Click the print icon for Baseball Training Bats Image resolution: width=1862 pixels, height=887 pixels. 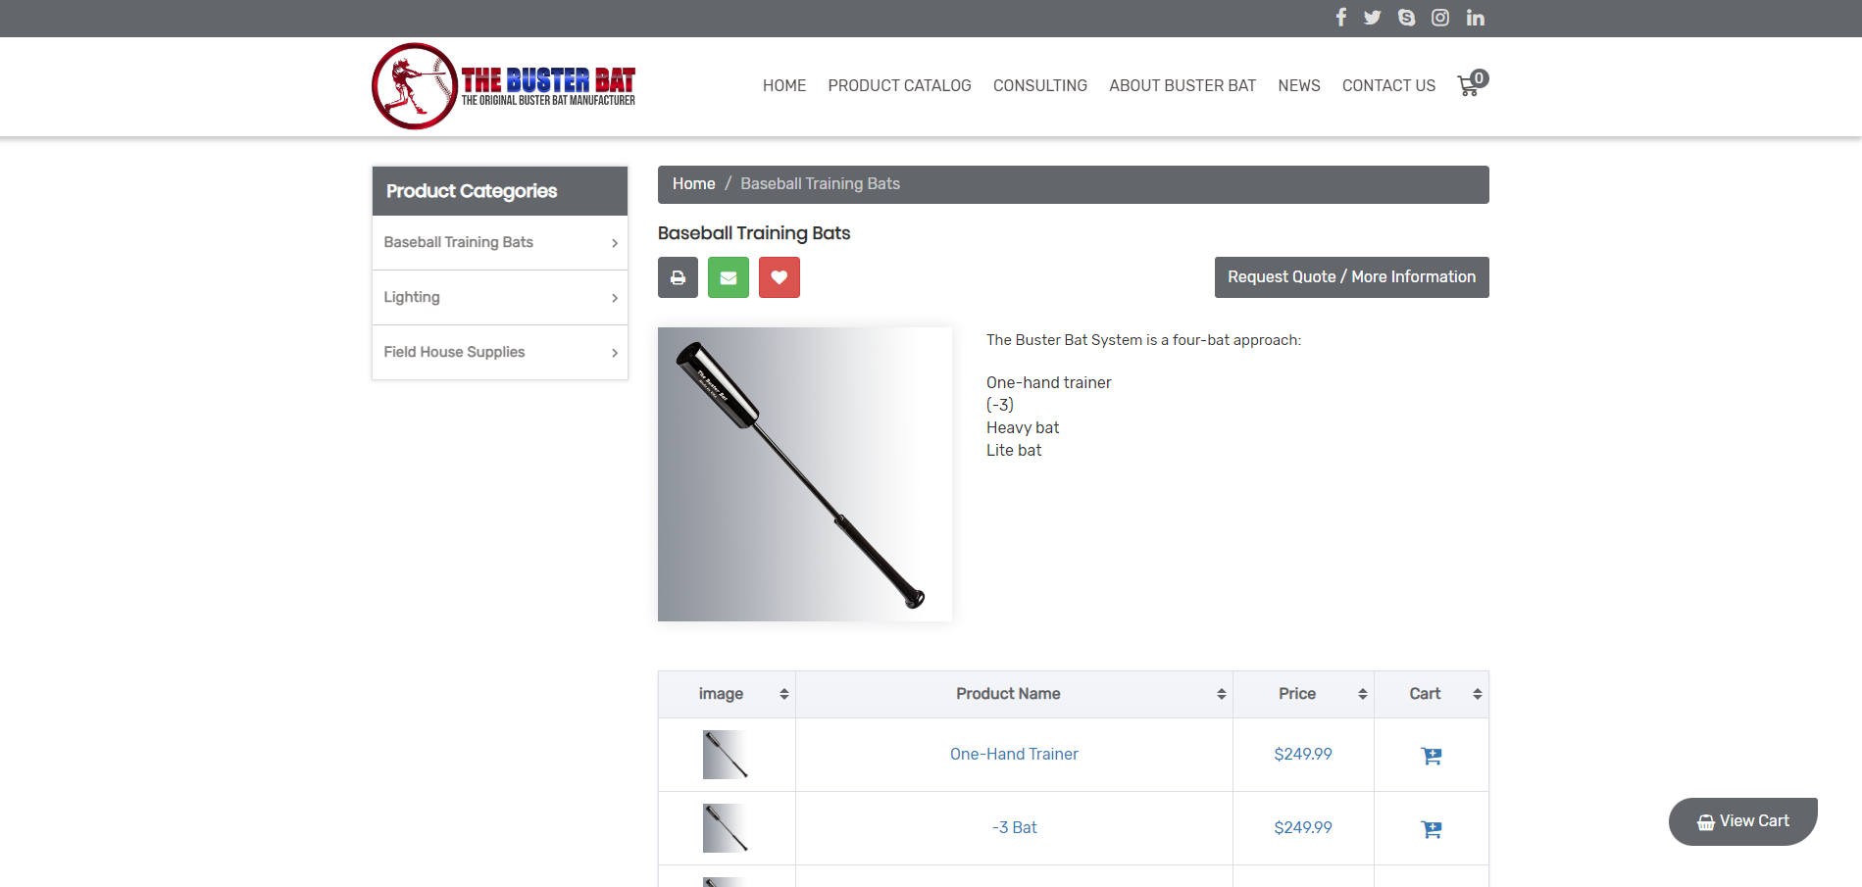tap(678, 277)
